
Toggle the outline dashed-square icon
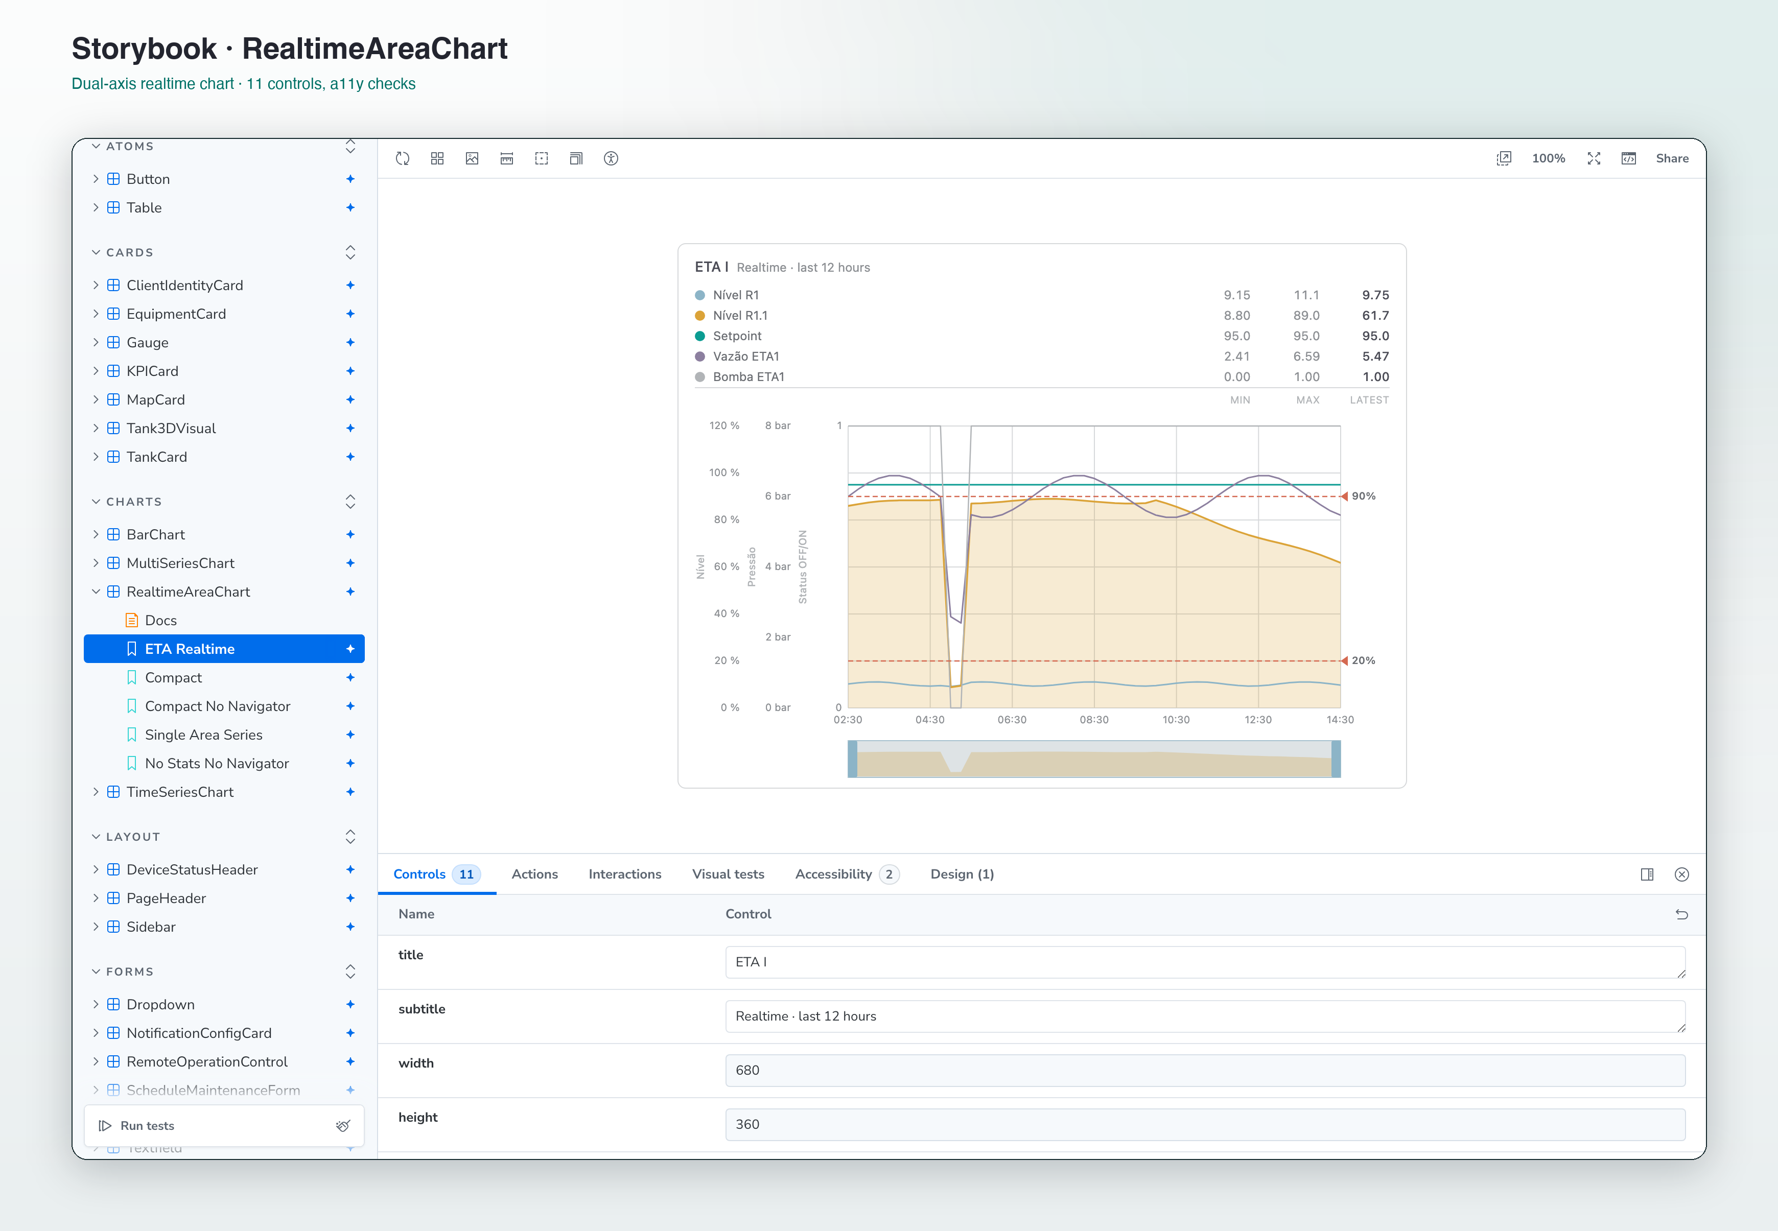(x=542, y=158)
